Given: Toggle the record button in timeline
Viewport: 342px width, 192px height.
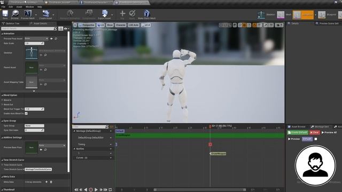Looking at the screenshot, I should [x=91, y=190].
